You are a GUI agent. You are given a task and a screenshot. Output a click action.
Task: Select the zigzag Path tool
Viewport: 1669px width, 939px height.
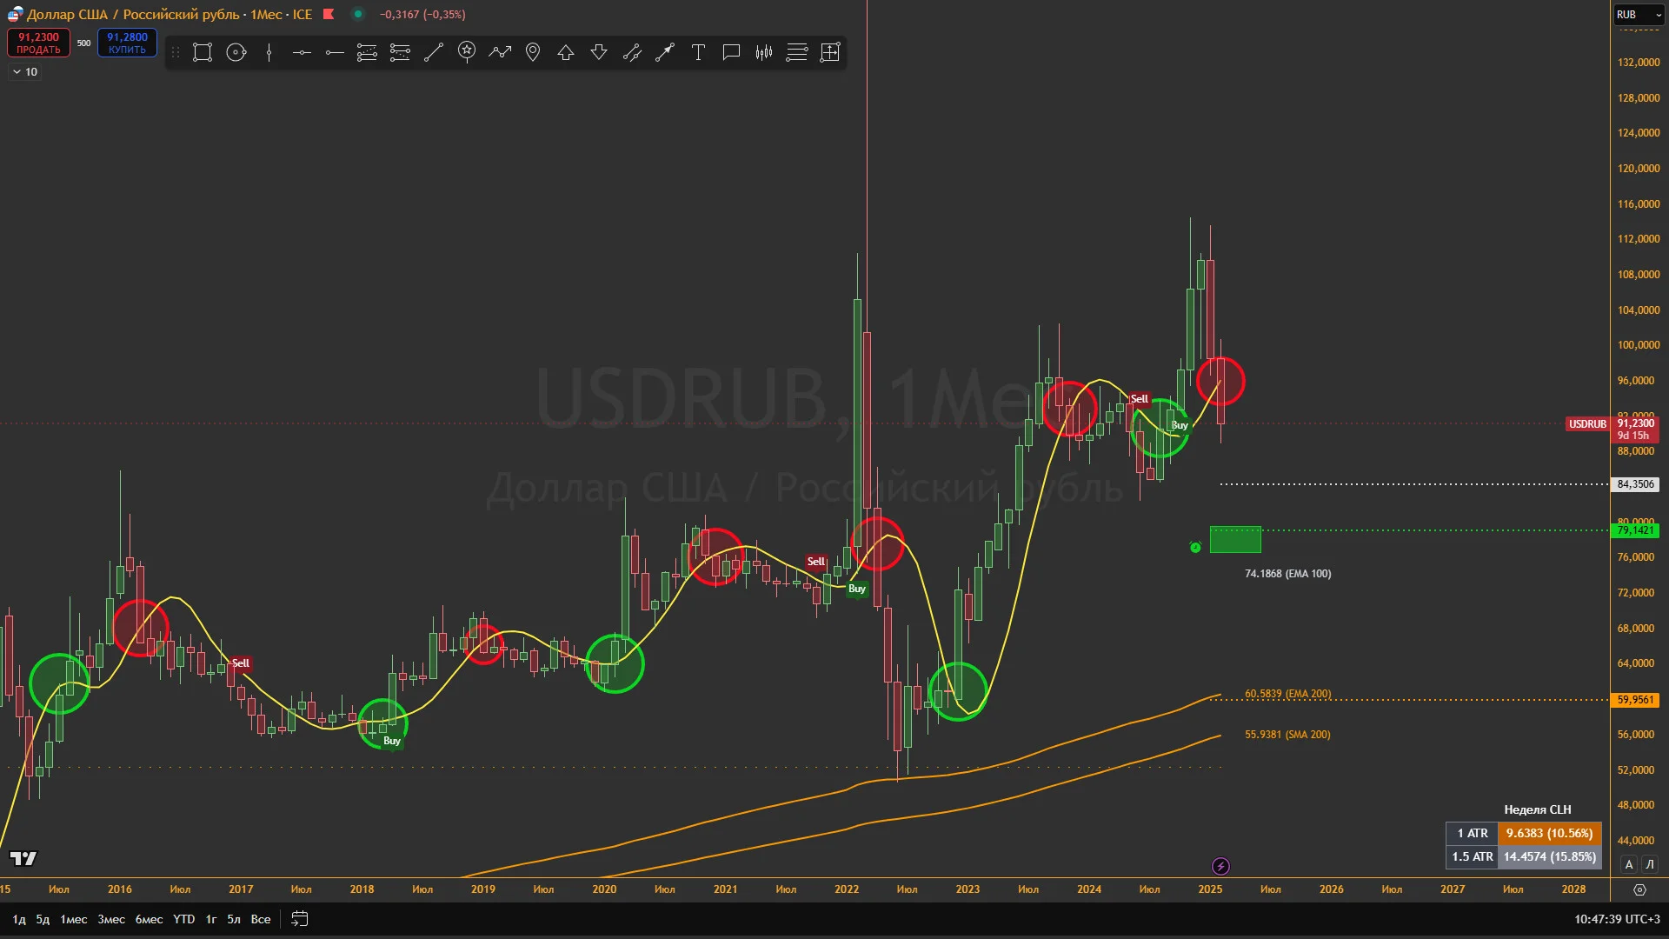pyautogui.click(x=500, y=52)
